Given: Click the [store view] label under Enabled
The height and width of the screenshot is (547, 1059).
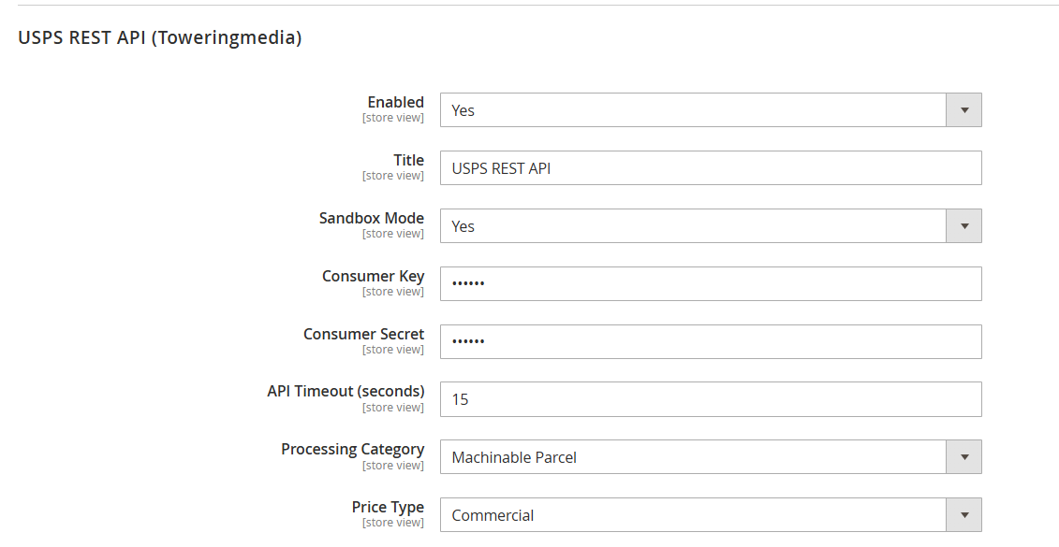Looking at the screenshot, I should pos(393,117).
